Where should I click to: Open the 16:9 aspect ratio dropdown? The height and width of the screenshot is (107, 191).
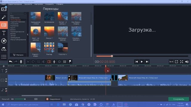pos(171,62)
